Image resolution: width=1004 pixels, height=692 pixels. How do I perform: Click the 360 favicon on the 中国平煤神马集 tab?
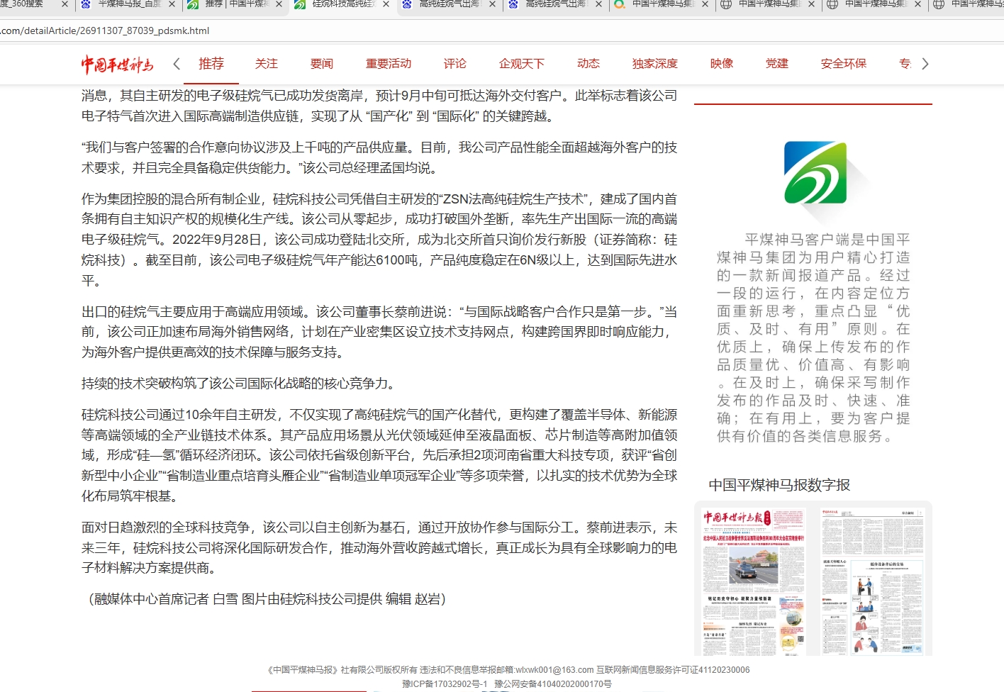tap(619, 4)
